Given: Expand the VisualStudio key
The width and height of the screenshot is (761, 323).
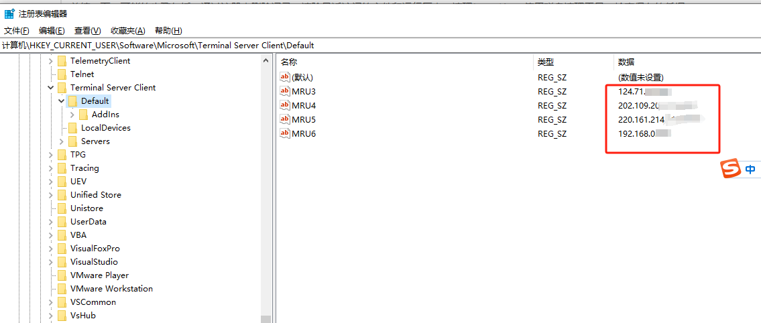Looking at the screenshot, I should tap(50, 262).
